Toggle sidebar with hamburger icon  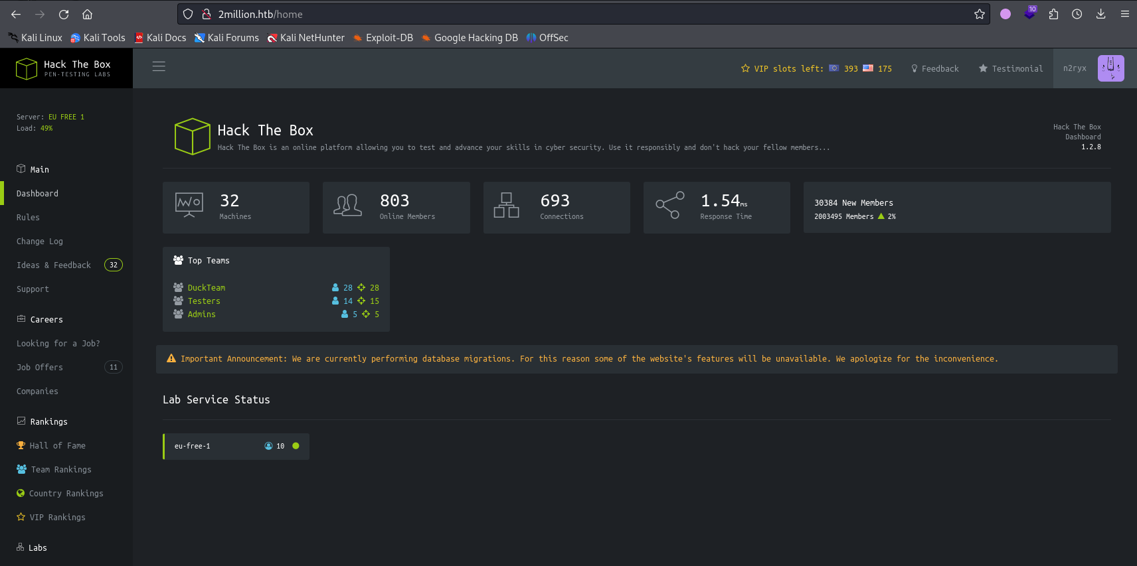(159, 66)
